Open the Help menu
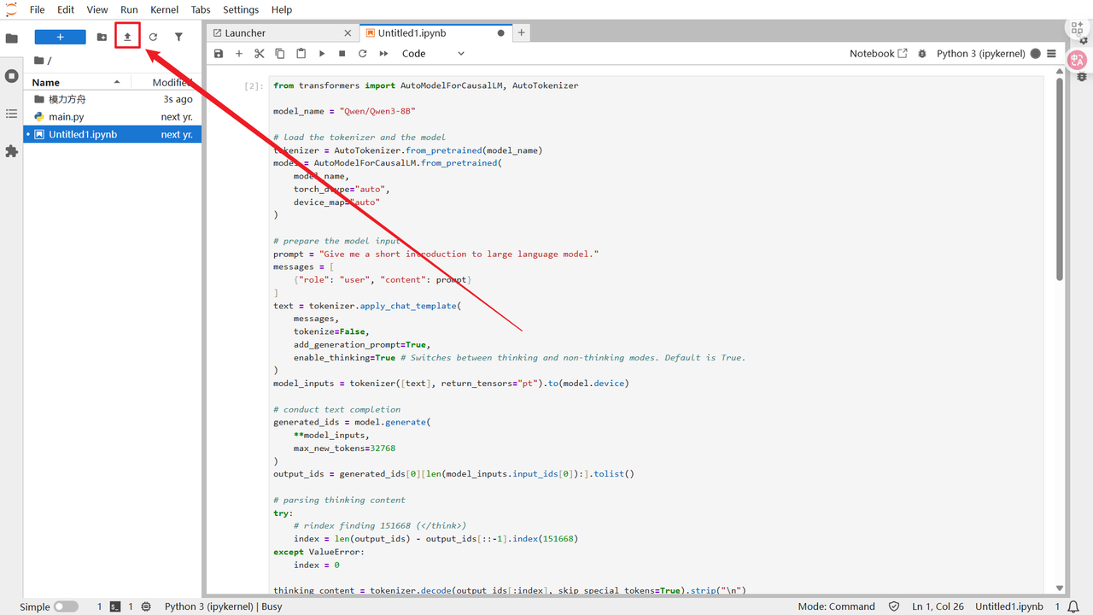 tap(282, 9)
